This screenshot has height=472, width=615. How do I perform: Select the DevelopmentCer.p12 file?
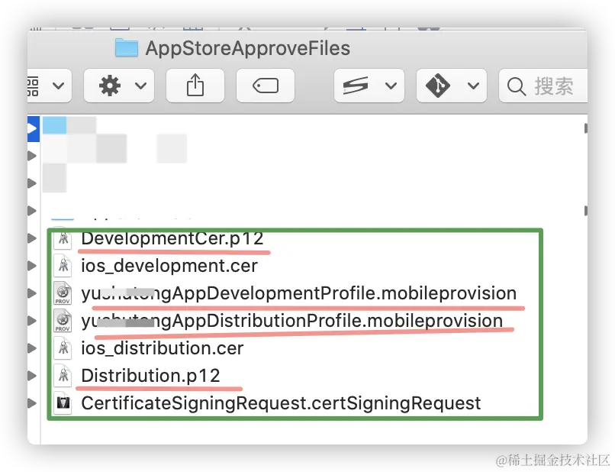pyautogui.click(x=172, y=238)
